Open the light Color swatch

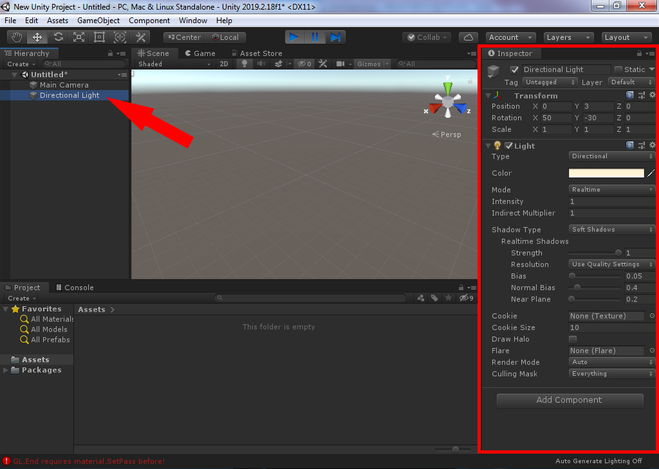[606, 173]
